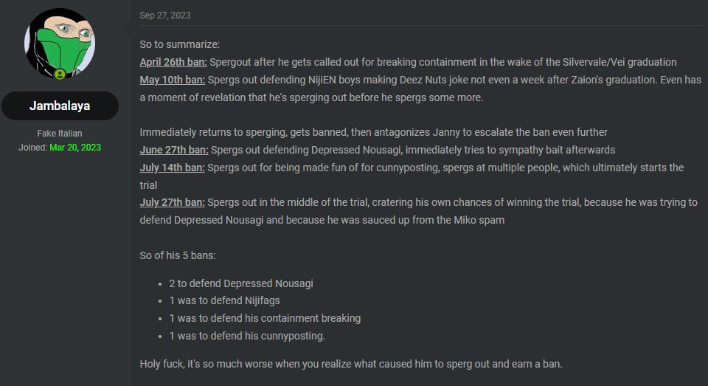Click the 'Immediately returns to sperging' paragraph
Image resolution: width=708 pixels, height=386 pixels.
[x=373, y=132]
